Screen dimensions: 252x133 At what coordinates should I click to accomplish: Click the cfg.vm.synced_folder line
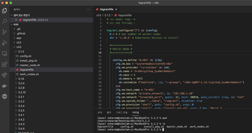click(159, 101)
